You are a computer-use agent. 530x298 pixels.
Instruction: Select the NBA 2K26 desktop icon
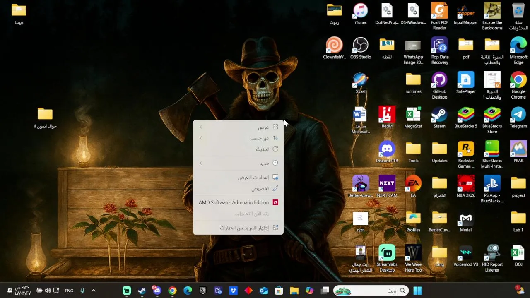[466, 187]
